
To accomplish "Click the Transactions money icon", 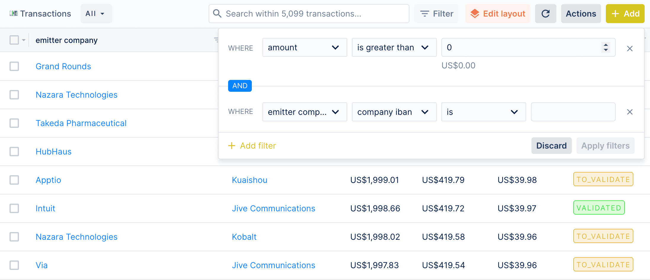I will click(13, 13).
